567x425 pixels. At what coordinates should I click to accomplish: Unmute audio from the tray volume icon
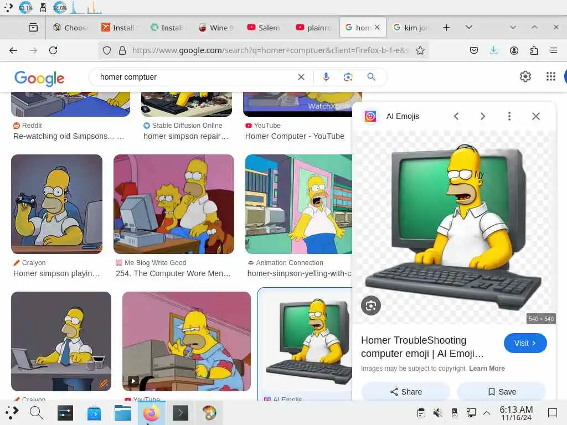[x=437, y=413]
